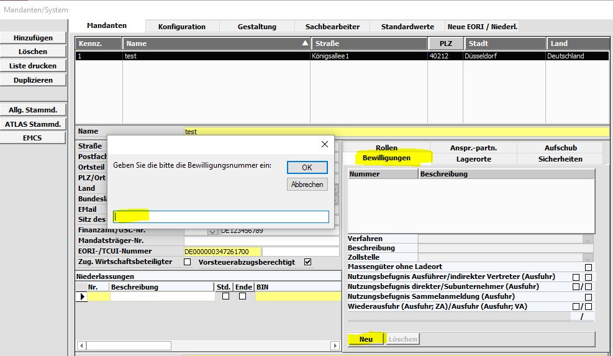
Task: Open the Sicherheiten tab
Action: coord(560,159)
